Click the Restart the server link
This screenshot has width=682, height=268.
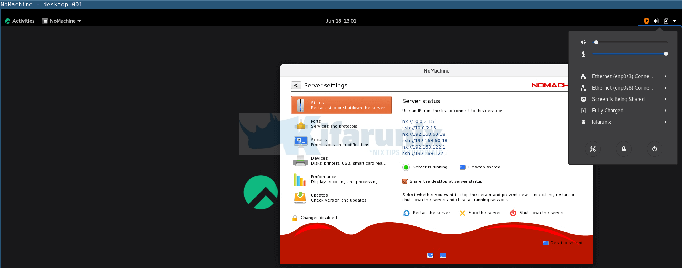pos(431,213)
